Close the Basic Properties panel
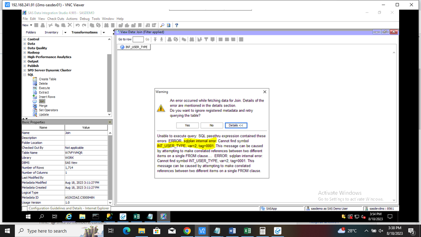Screen dimensions: 421x237 tap(110, 122)
